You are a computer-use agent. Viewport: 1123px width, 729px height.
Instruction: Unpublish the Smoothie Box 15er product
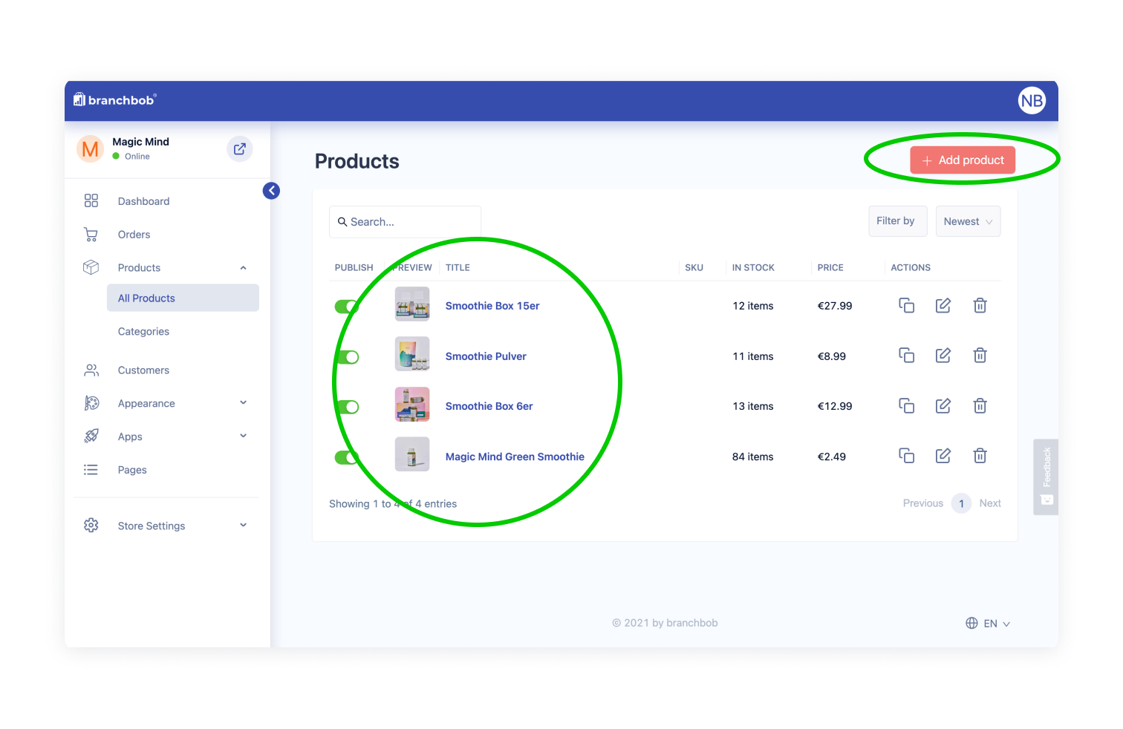coord(346,306)
